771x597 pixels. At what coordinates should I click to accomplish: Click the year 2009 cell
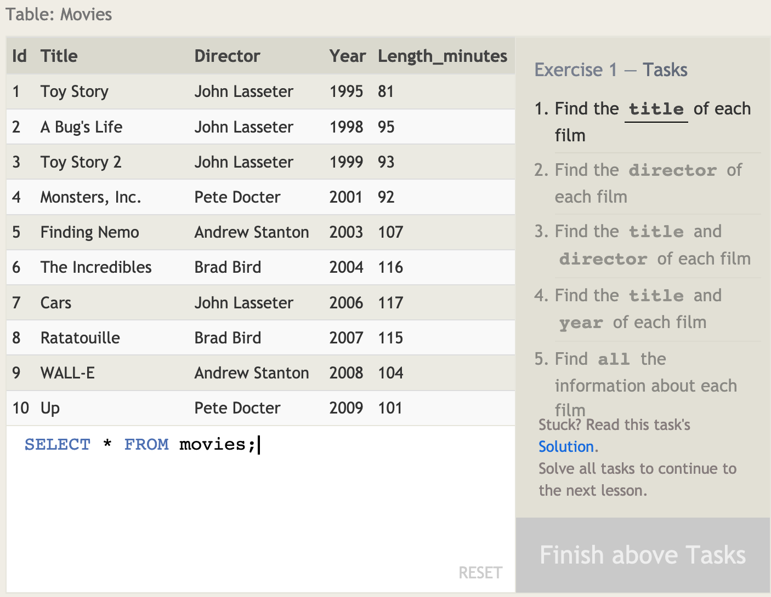point(346,408)
